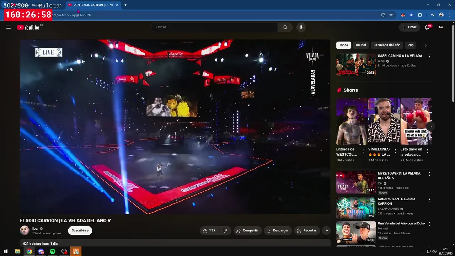Screen dimensions: 455x256
Task: Go to the YouTube home logo
Action: pos(28,27)
